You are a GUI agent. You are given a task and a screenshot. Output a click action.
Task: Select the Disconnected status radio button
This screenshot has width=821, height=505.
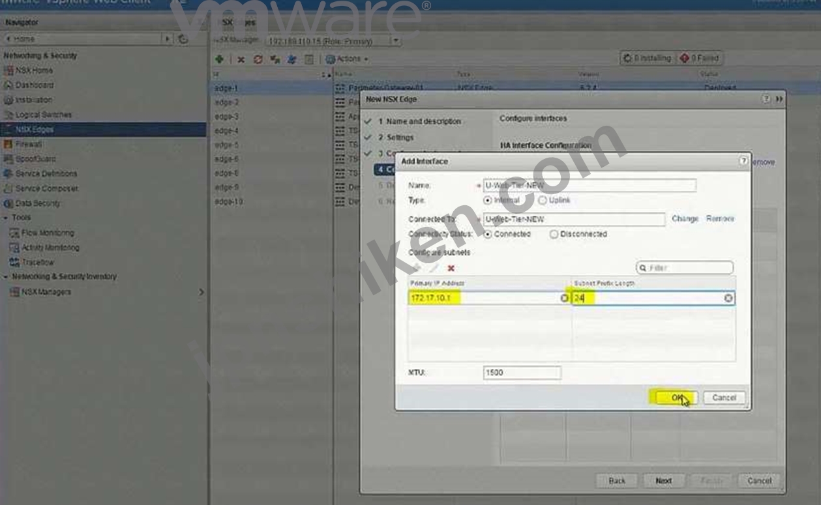pyautogui.click(x=554, y=235)
